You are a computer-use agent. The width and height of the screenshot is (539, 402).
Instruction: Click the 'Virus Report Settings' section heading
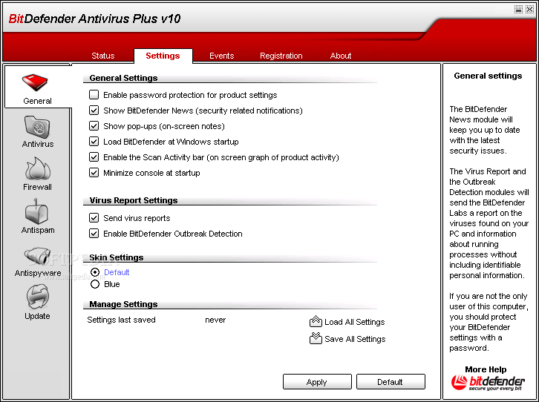134,200
